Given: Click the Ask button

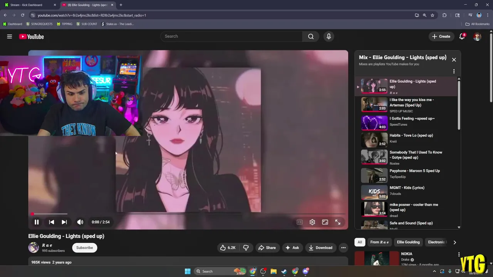Looking at the screenshot, I should [x=292, y=248].
